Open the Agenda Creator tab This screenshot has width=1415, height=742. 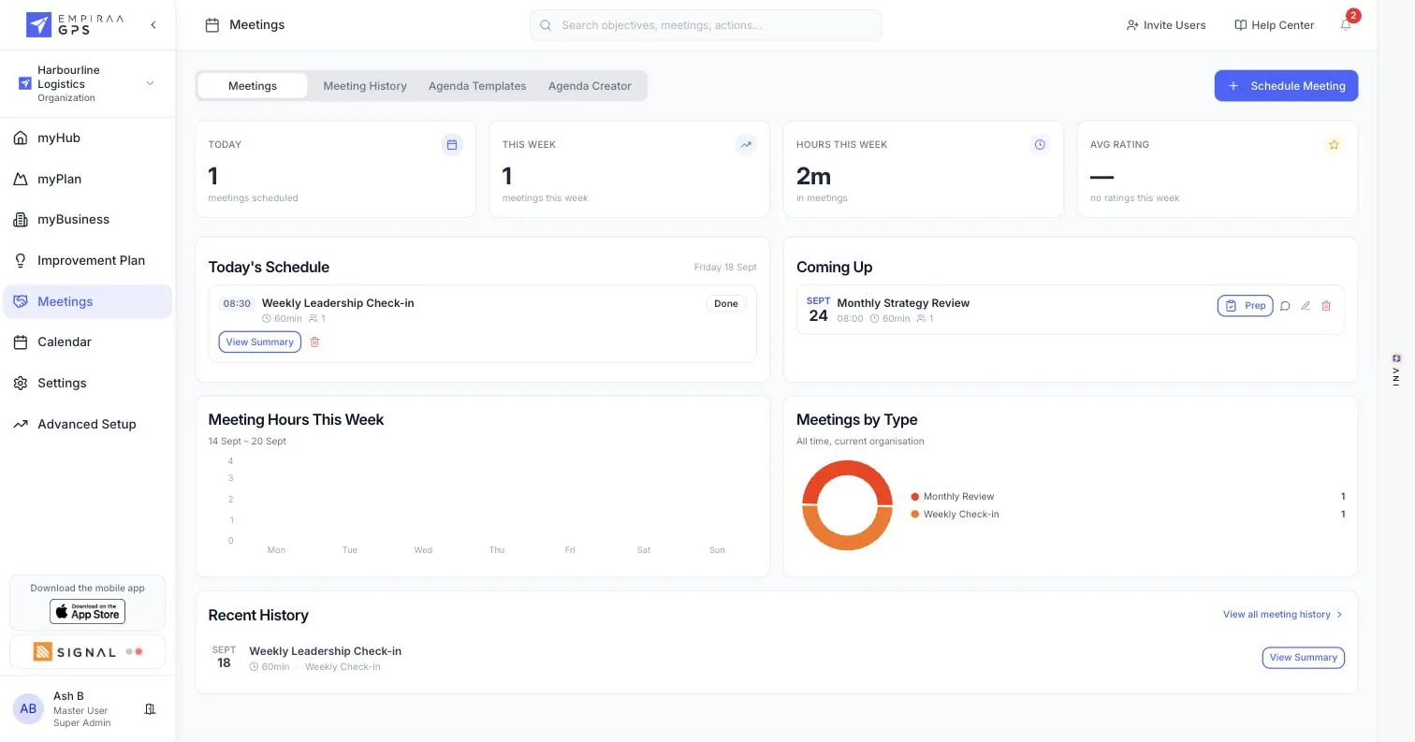coord(590,85)
